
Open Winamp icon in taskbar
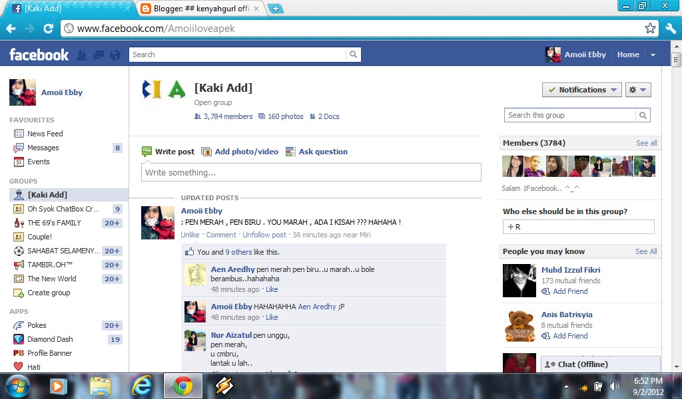coord(224,386)
